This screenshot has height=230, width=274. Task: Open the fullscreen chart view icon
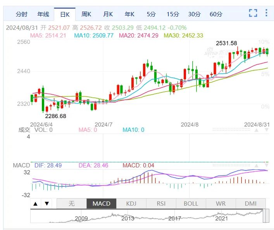pos(253,13)
